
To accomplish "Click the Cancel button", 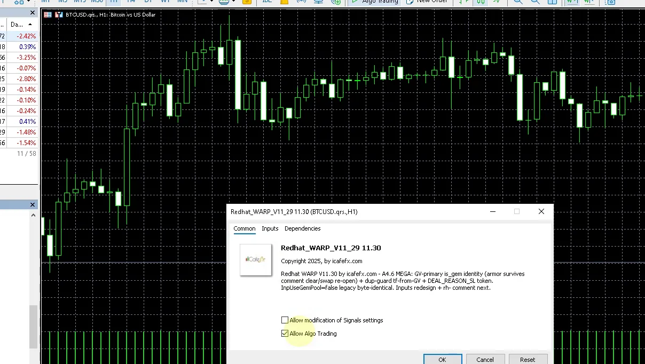I will point(485,359).
